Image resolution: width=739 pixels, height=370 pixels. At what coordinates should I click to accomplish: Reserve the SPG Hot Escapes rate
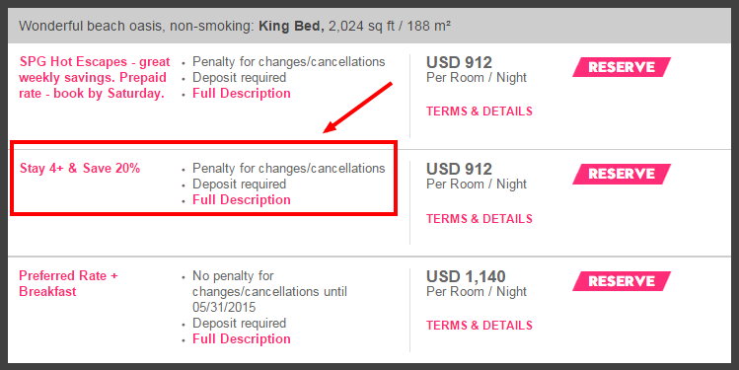pyautogui.click(x=622, y=67)
